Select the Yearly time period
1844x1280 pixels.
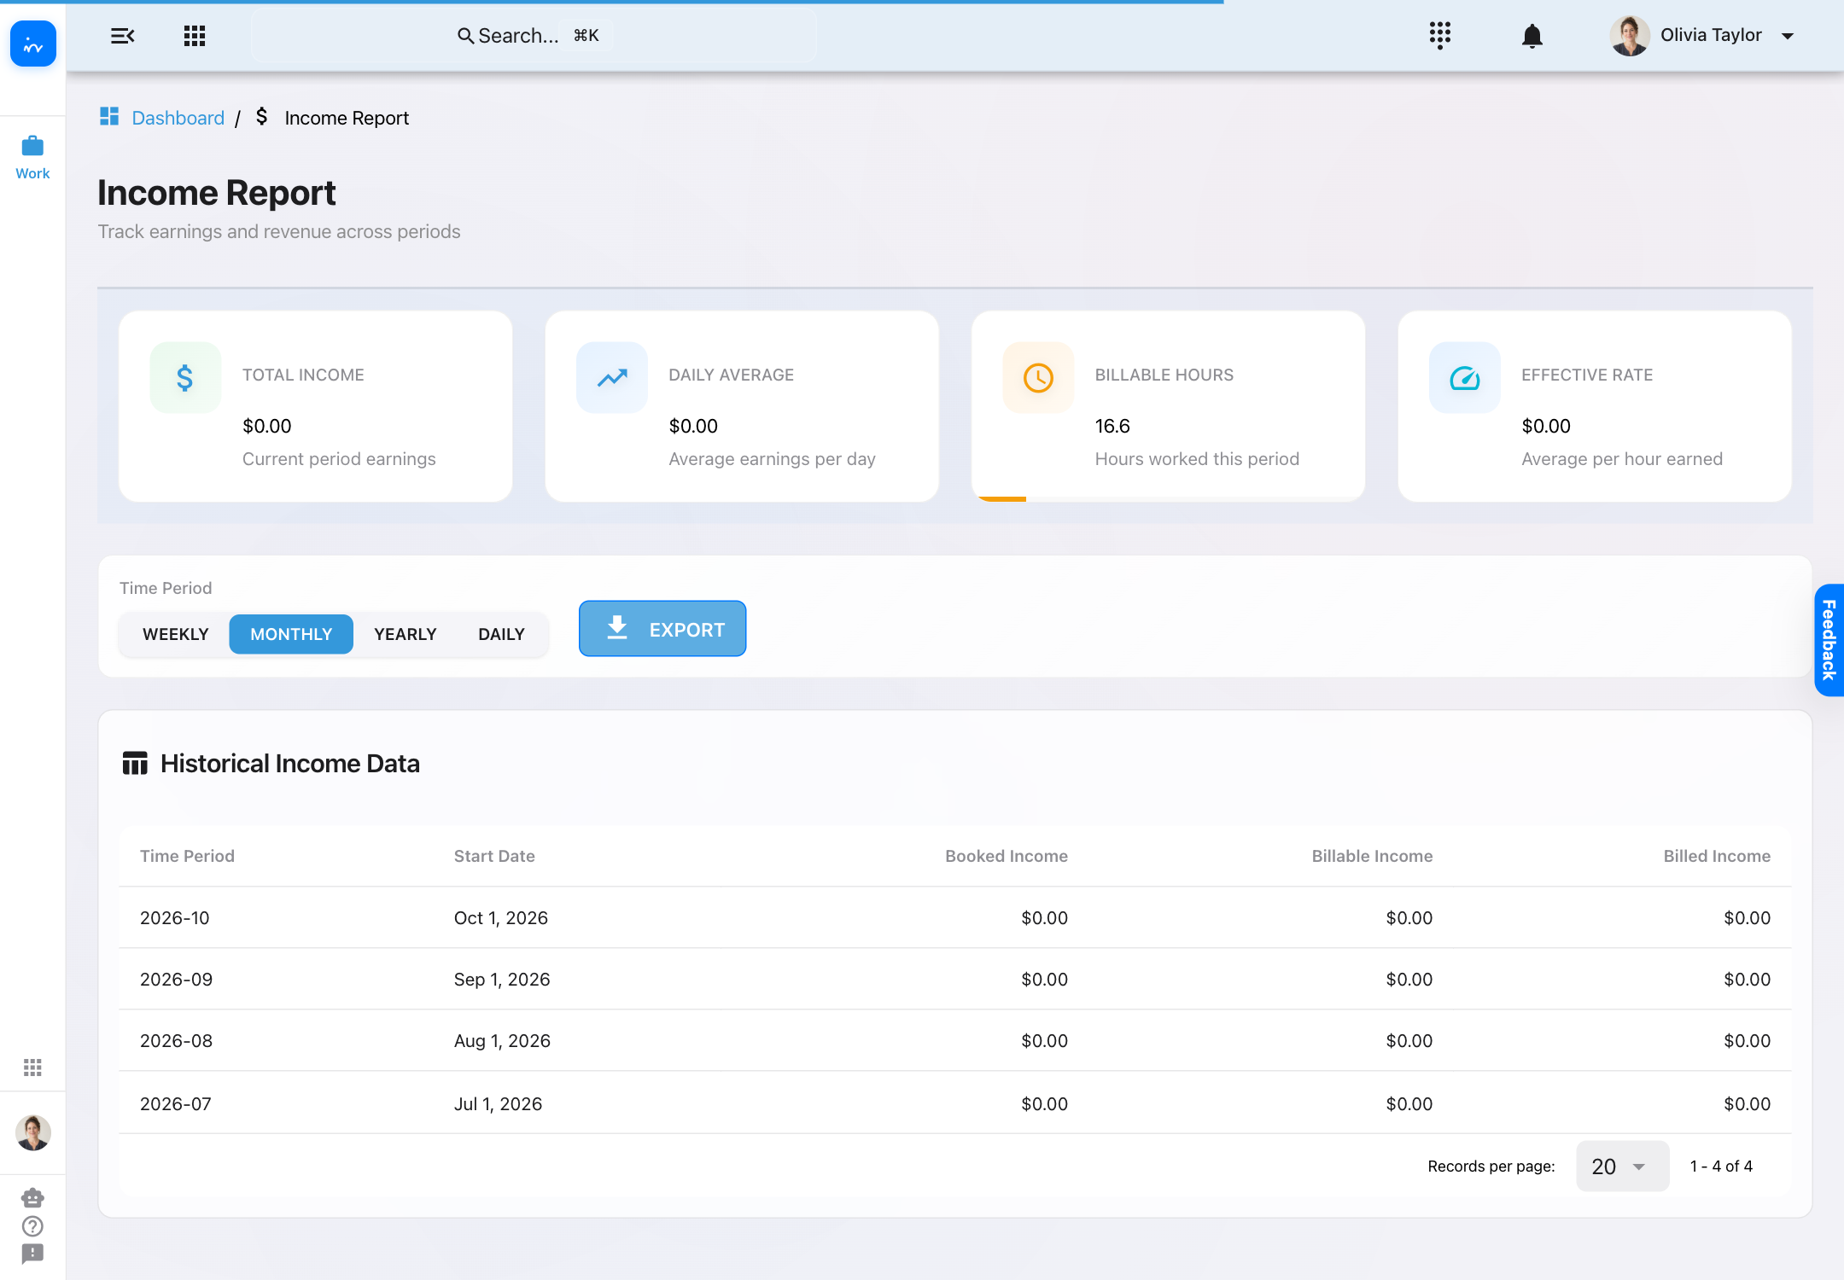[406, 634]
